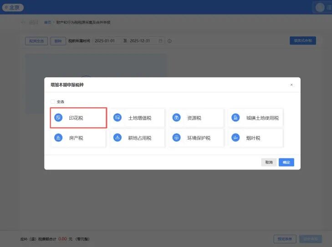This screenshot has width=332, height=247.
Task: Click the 删除 delete button
Action: [x=57, y=41]
